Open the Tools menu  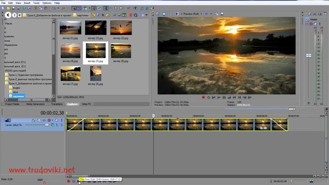[36, 3]
